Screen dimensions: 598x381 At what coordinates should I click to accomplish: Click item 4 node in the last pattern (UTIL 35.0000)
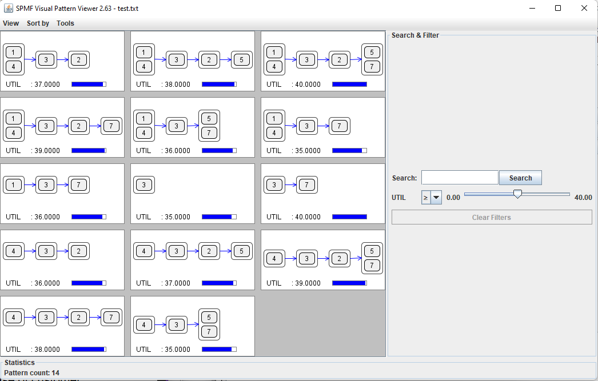click(143, 325)
